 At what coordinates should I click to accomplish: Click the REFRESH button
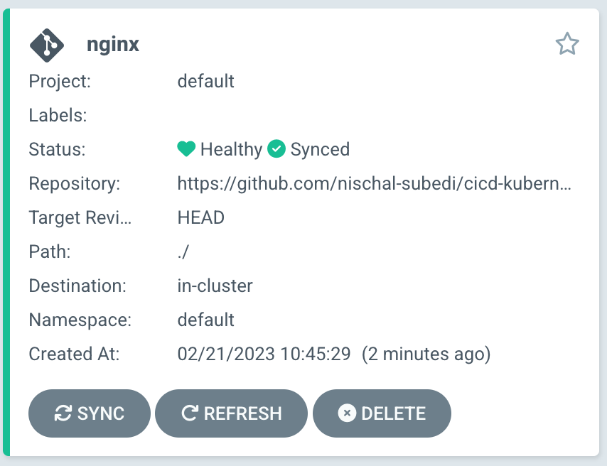click(231, 413)
